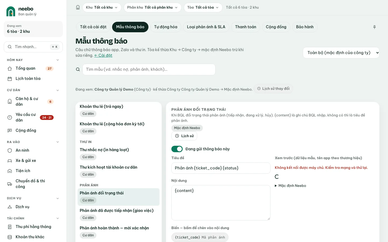Click the neebo logo icon
The image size is (388, 242).
point(11,11)
